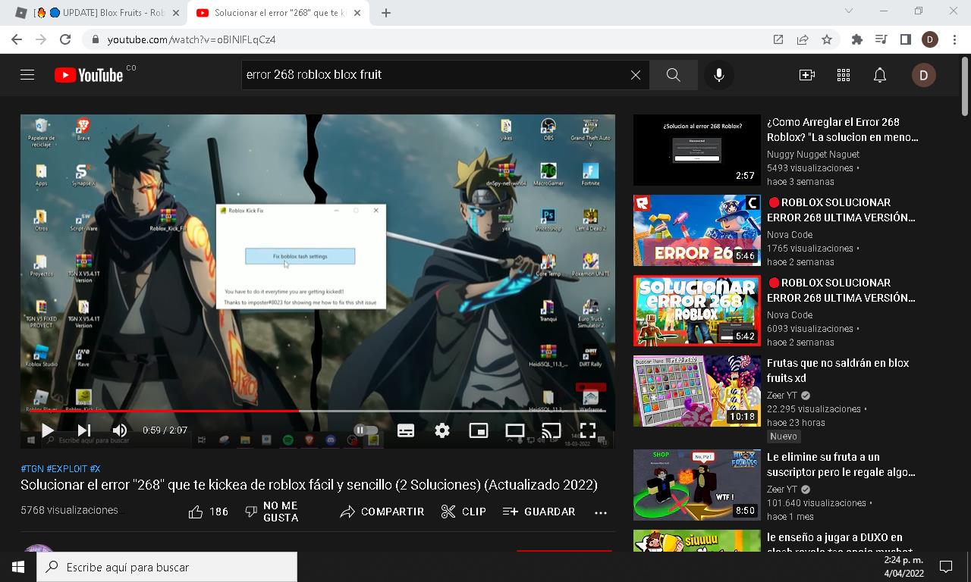
Task: Open the Create video camera icon
Action: 806,75
